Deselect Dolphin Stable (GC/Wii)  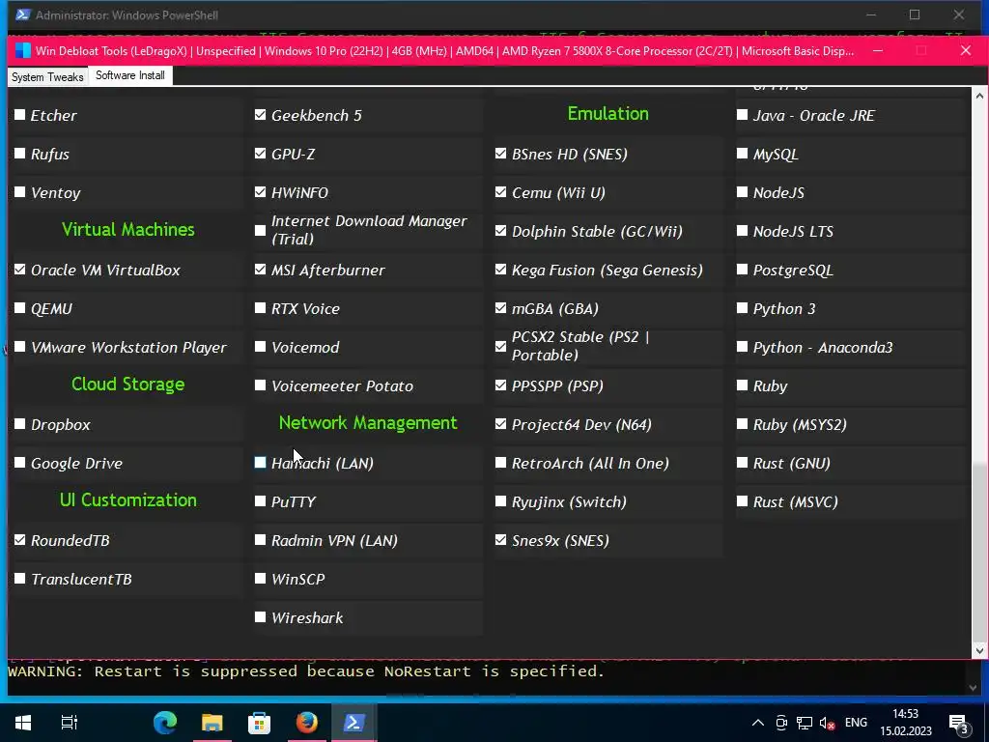[x=501, y=230]
